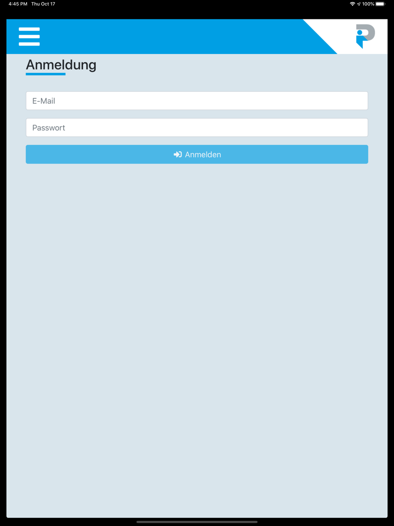The image size is (394, 526).
Task: Focus the Passwort input field
Action: pyautogui.click(x=197, y=128)
